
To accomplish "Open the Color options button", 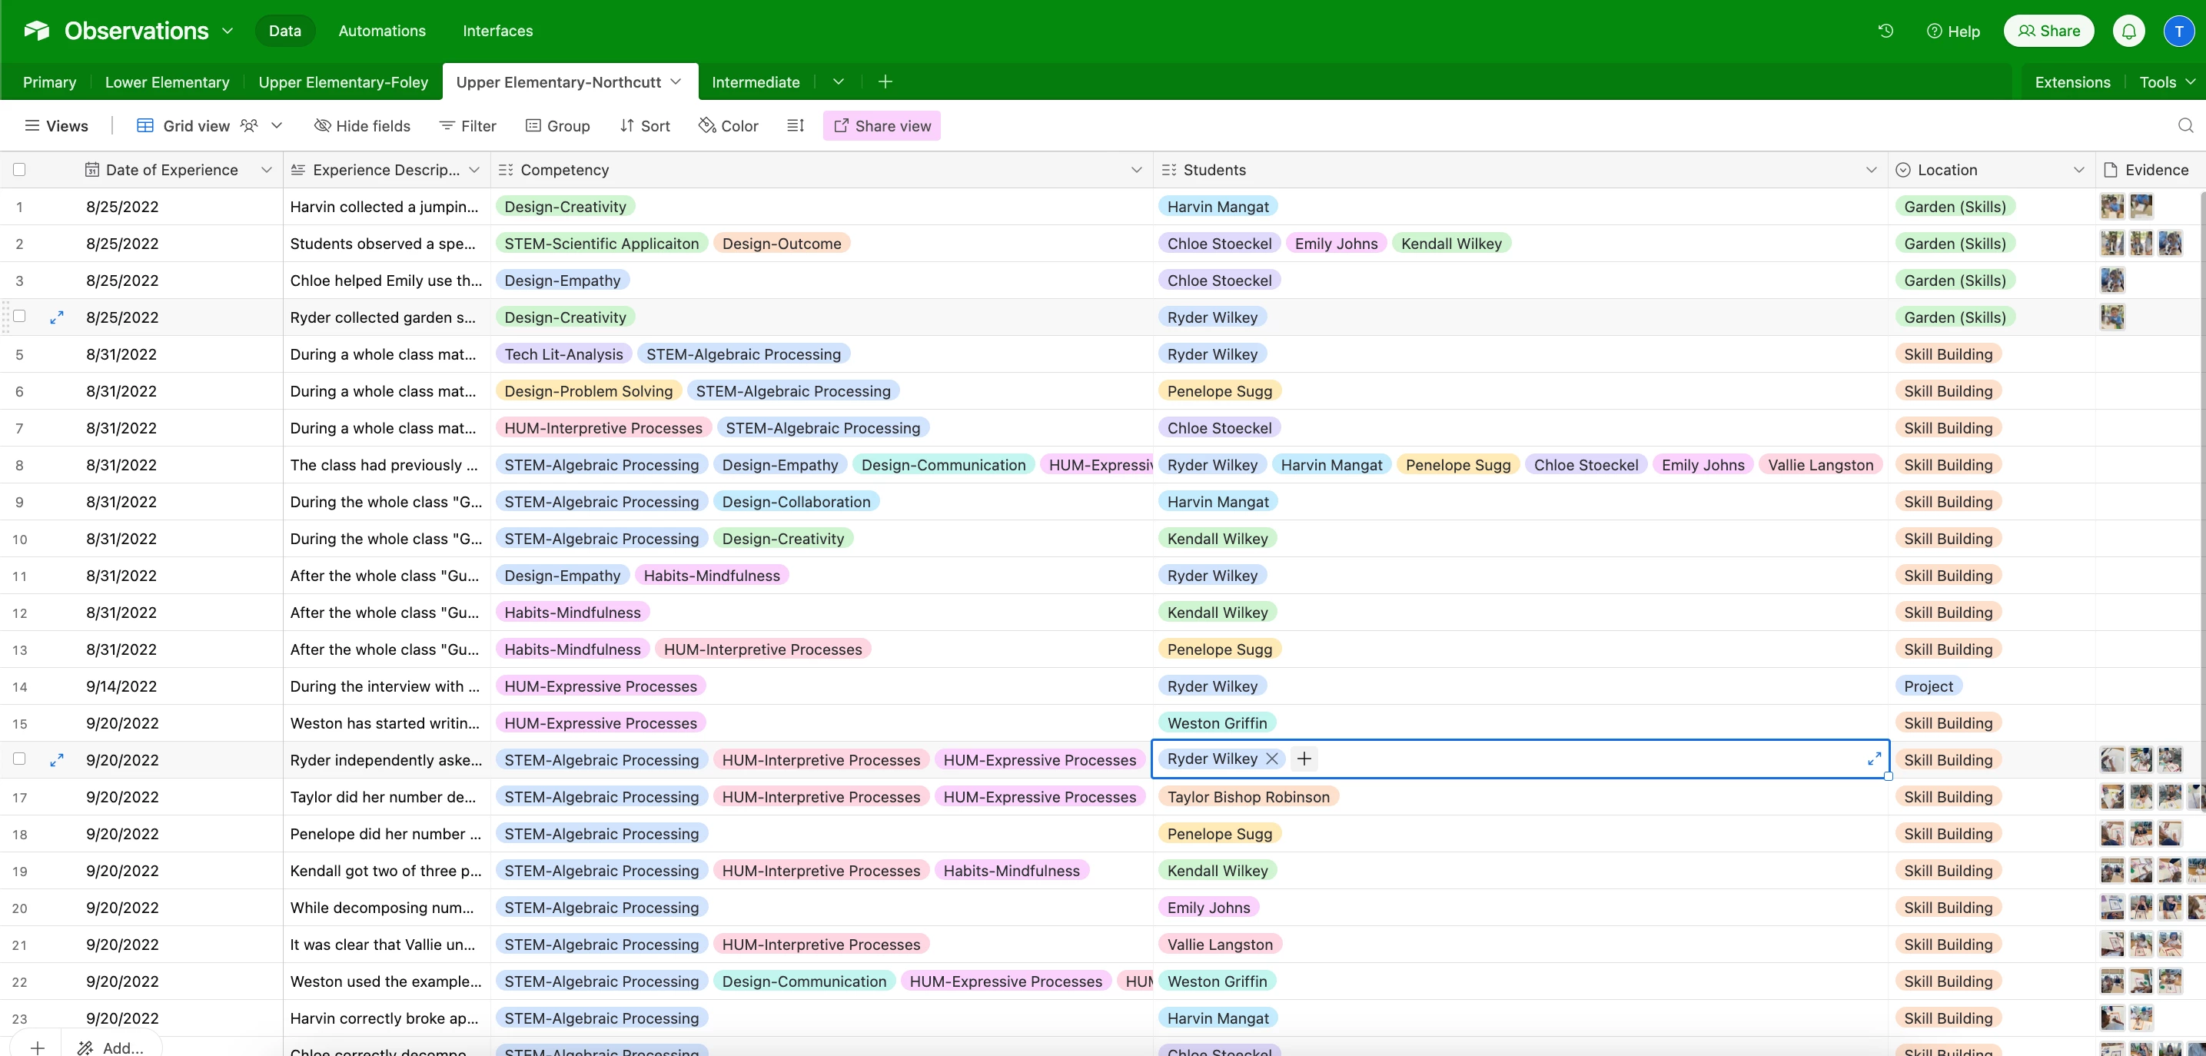I will point(728,126).
